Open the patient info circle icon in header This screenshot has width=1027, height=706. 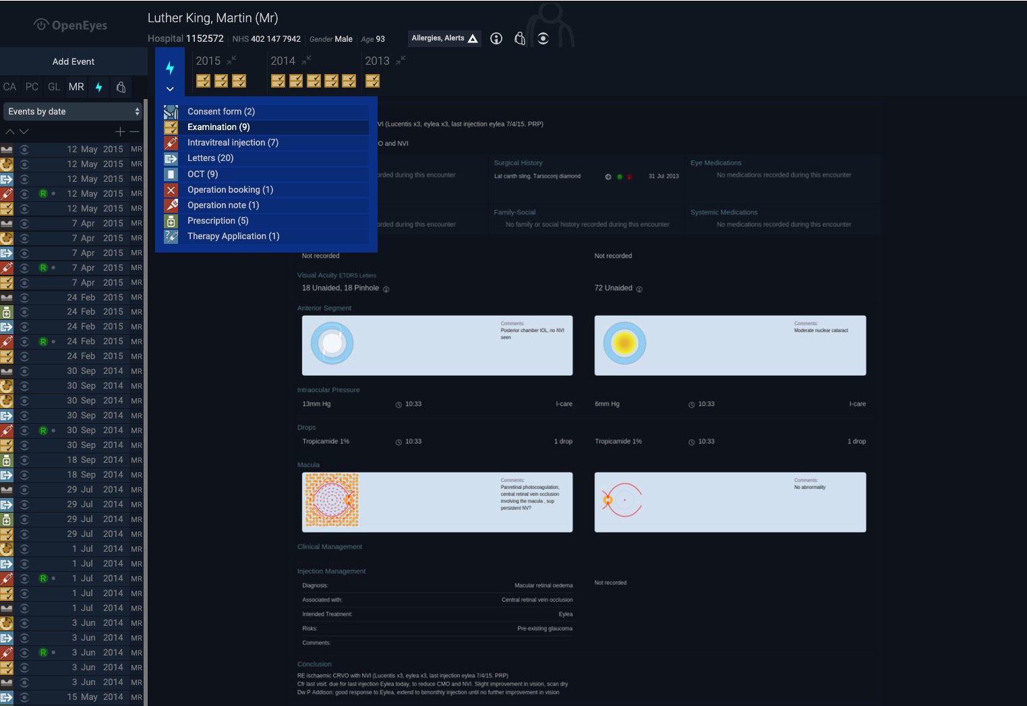pos(496,38)
